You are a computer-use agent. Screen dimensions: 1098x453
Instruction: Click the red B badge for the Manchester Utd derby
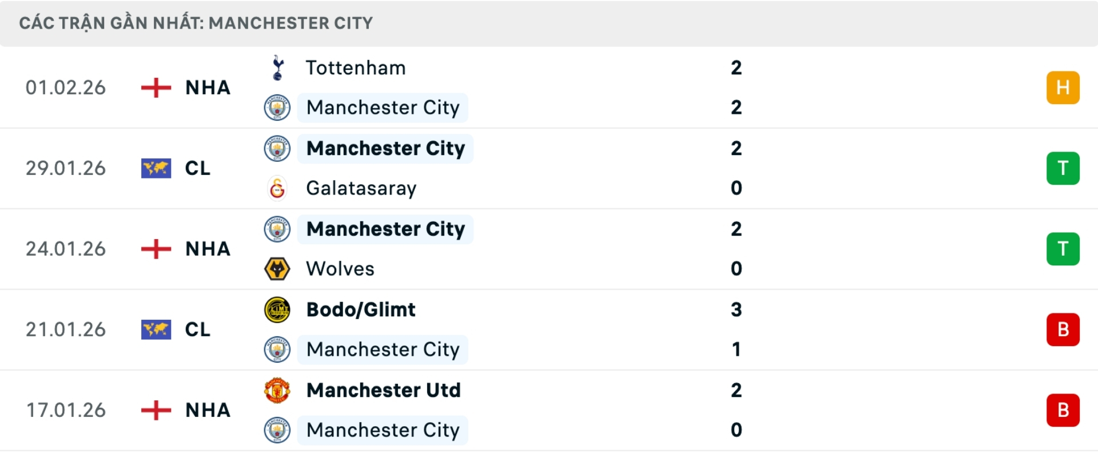(1063, 410)
